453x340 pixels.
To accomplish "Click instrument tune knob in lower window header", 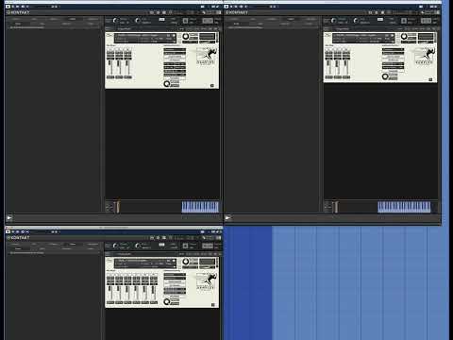I will point(186,262).
